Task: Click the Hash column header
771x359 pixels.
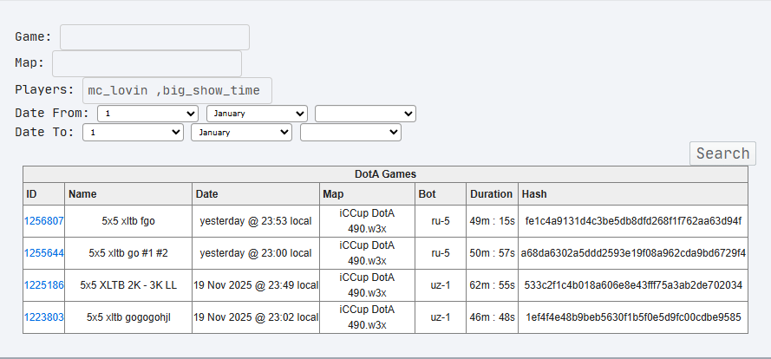Action: (x=534, y=194)
